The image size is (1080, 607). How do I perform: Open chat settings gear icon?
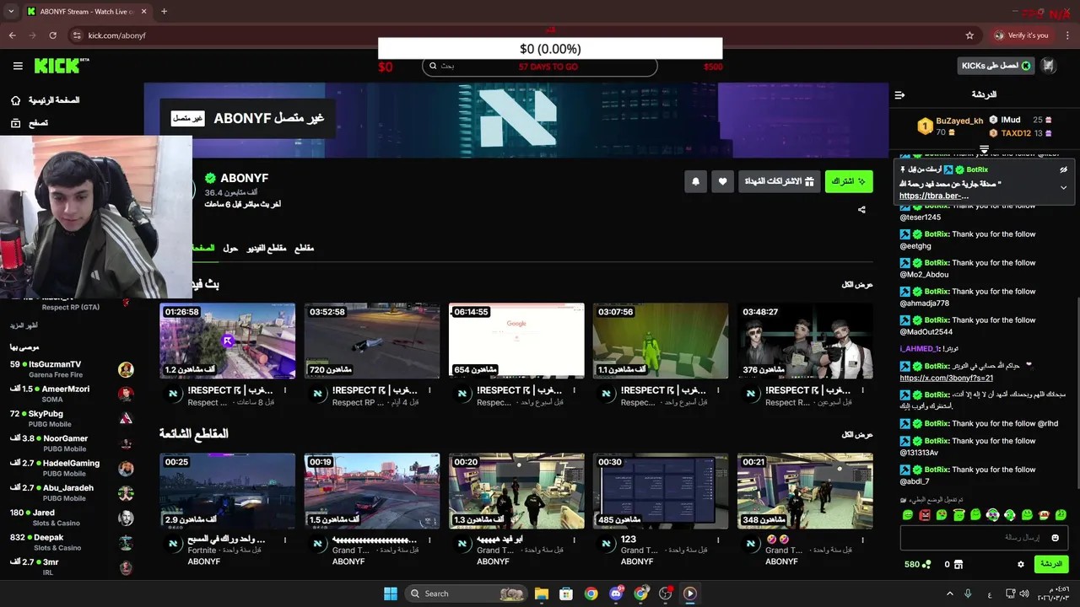[1020, 564]
